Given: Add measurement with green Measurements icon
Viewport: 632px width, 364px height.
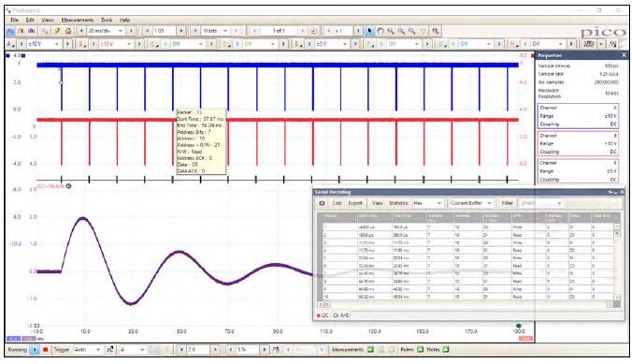Looking at the screenshot, I should pyautogui.click(x=370, y=349).
